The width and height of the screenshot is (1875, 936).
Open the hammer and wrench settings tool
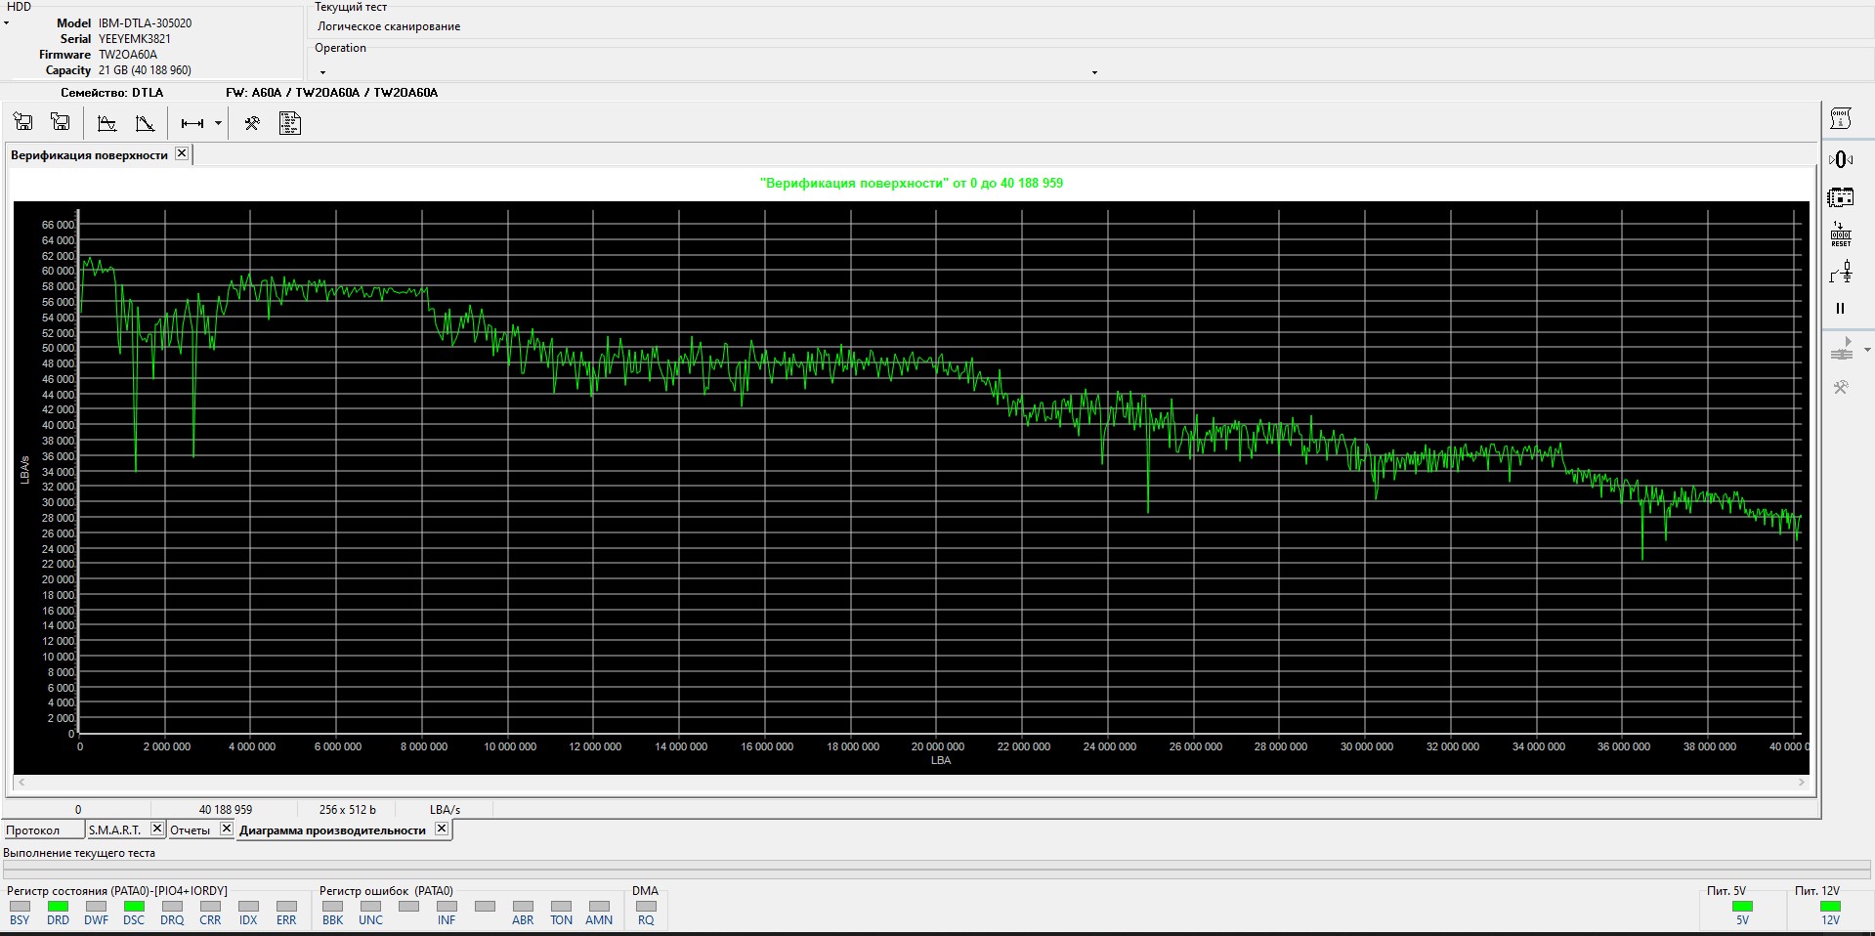pyautogui.click(x=252, y=123)
